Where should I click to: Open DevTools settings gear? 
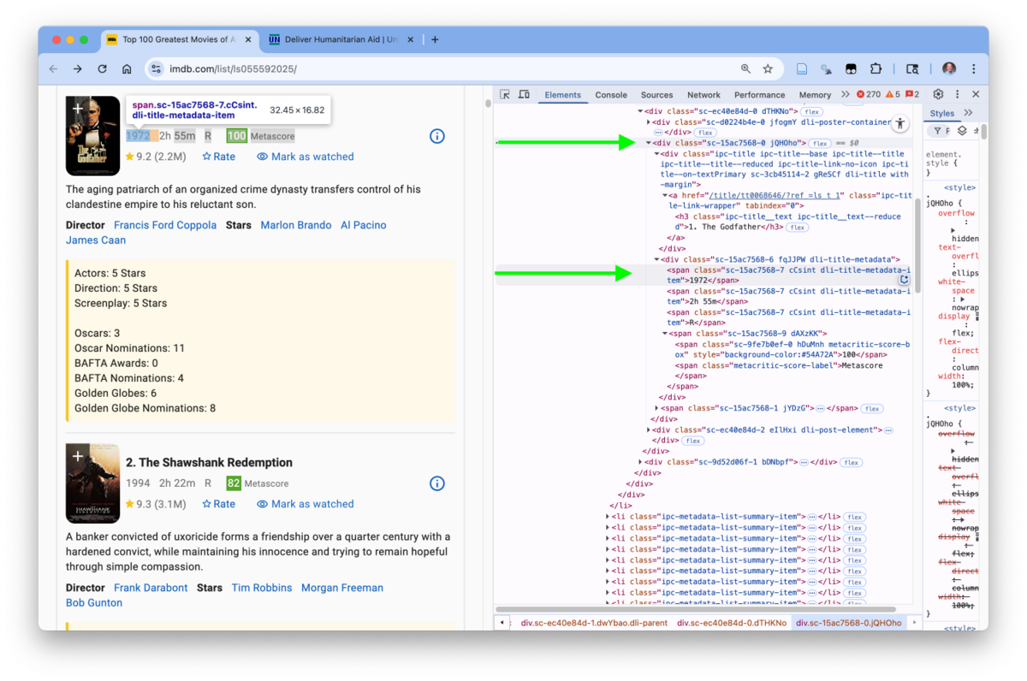coord(938,94)
